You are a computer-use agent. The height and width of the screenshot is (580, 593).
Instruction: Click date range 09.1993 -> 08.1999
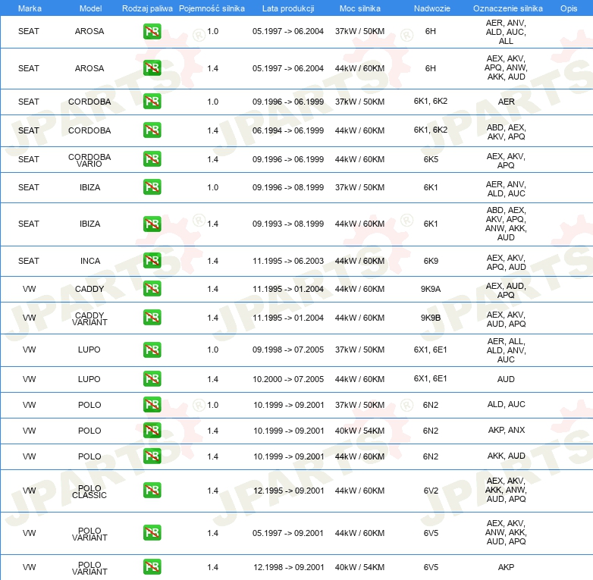(x=288, y=224)
